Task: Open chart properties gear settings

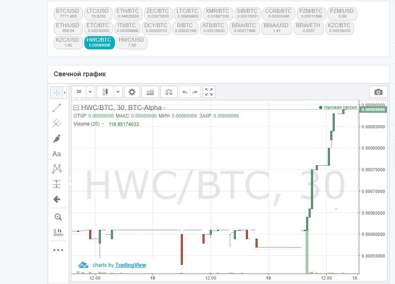Action: pos(132,92)
